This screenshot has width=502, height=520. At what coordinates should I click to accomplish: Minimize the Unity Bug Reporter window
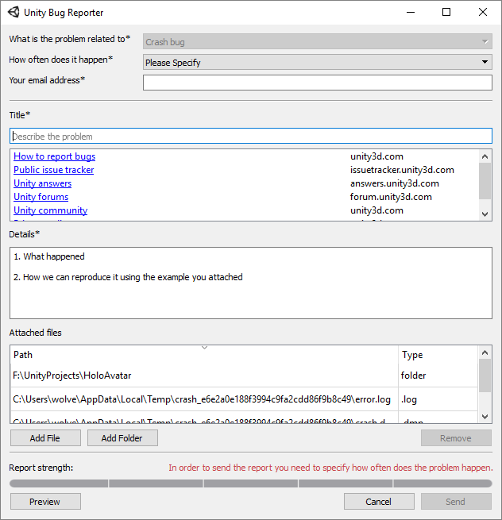(411, 12)
